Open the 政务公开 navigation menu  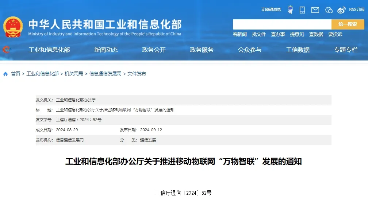tap(154, 50)
